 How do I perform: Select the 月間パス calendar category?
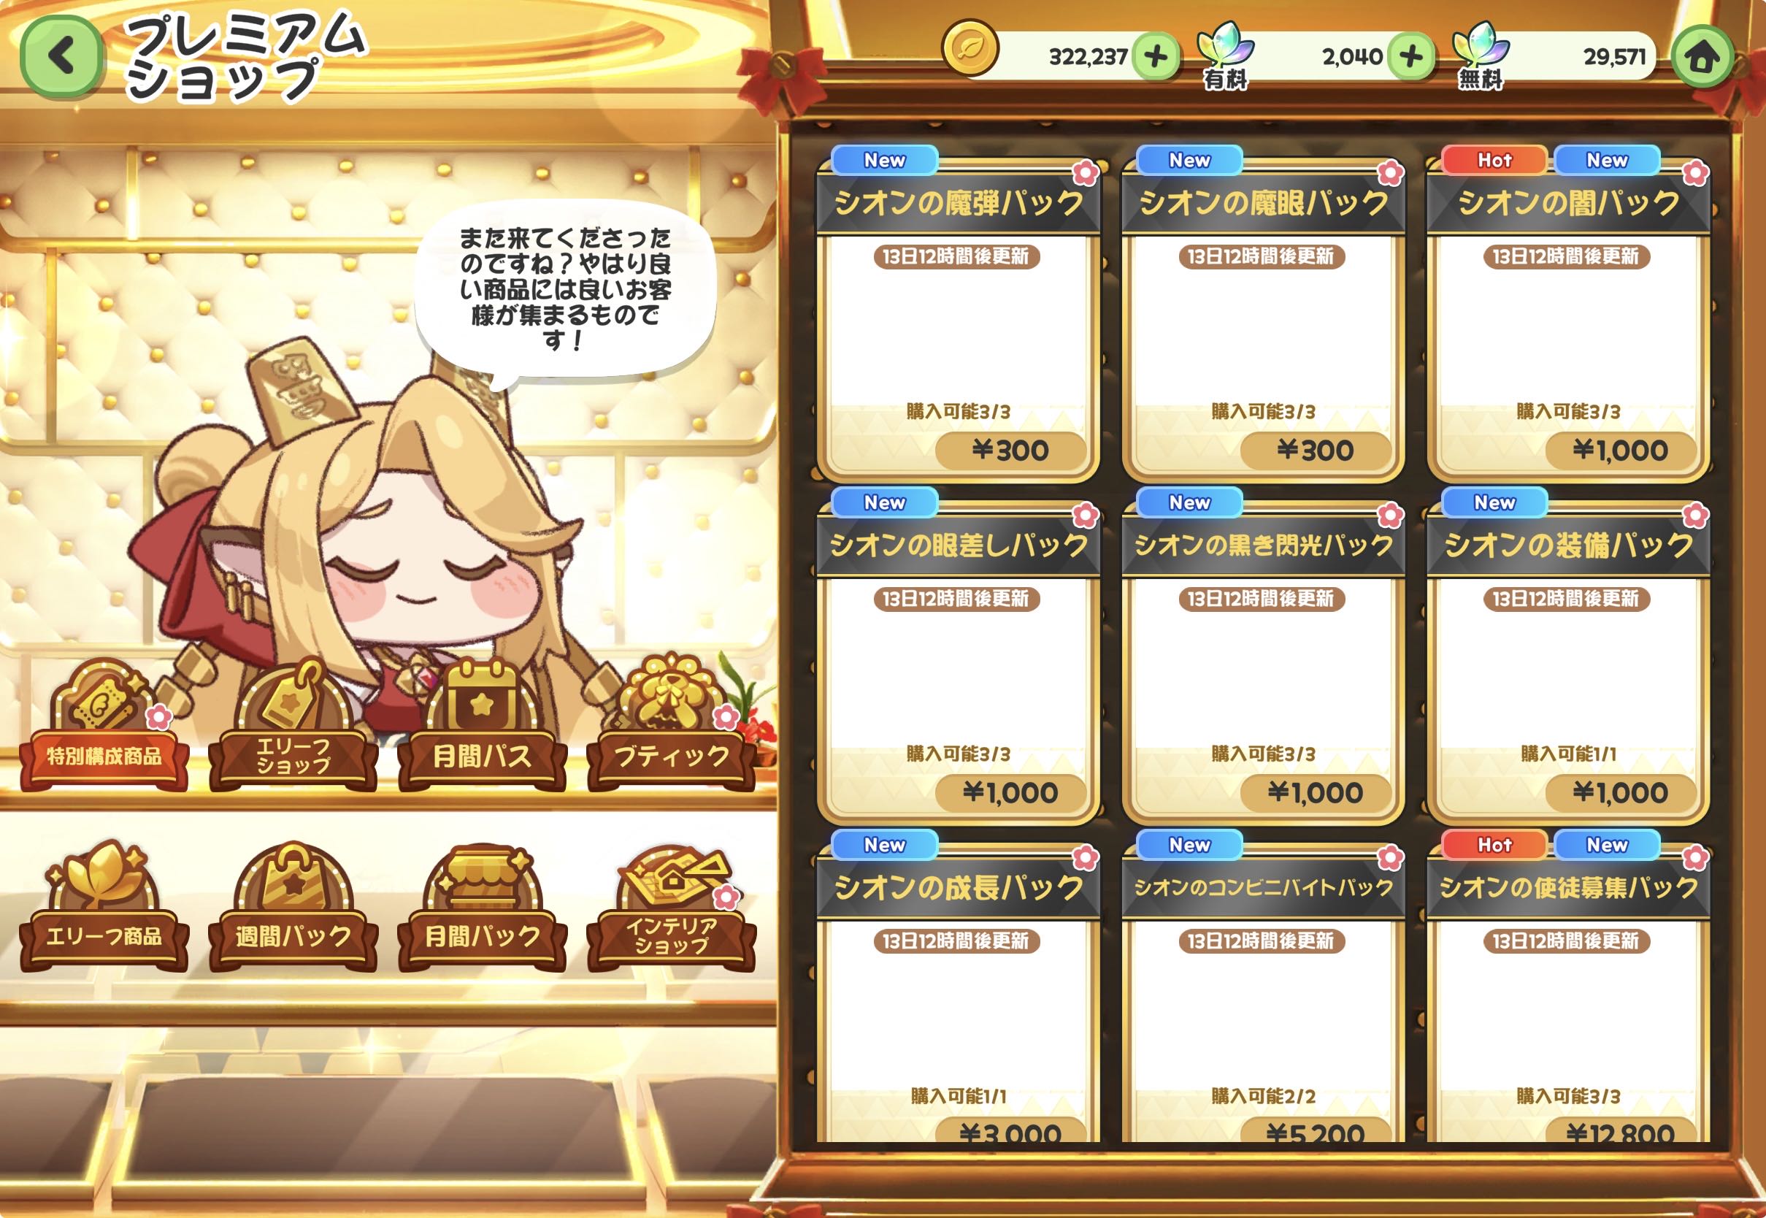pyautogui.click(x=482, y=725)
